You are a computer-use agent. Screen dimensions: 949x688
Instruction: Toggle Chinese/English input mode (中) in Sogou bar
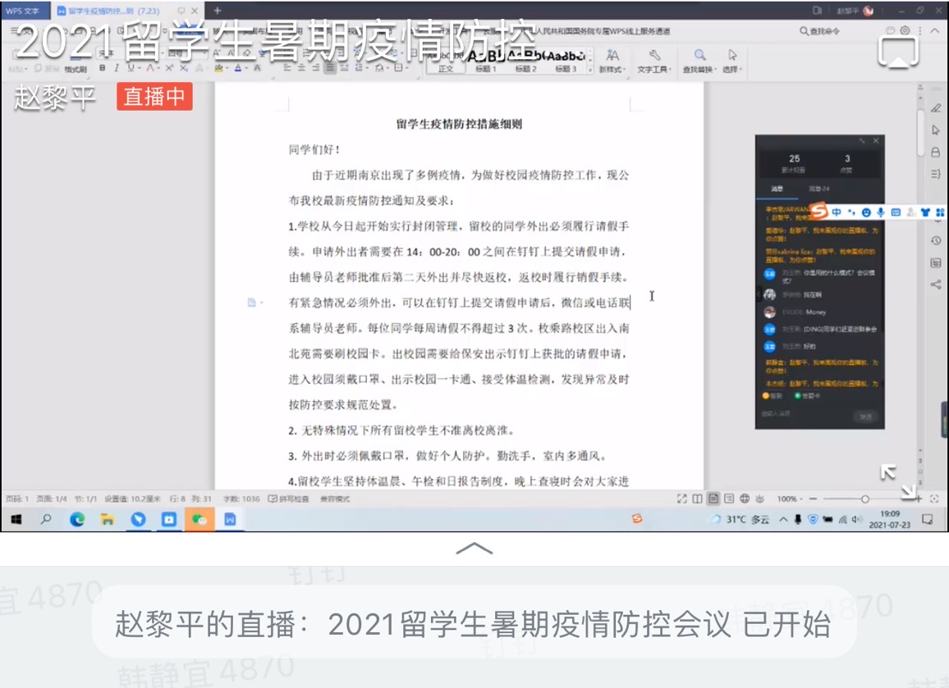[x=837, y=212]
